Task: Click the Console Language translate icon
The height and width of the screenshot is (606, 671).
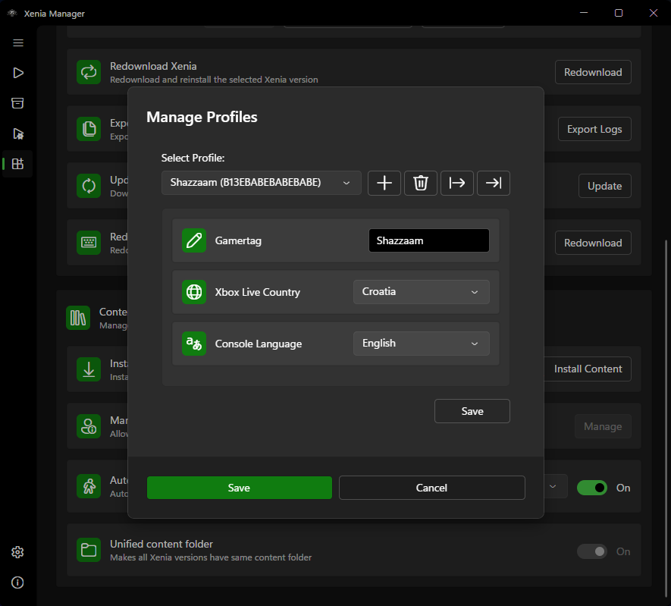Action: 194,343
